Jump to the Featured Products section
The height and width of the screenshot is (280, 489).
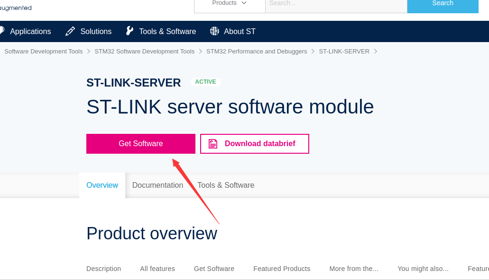coord(282,269)
